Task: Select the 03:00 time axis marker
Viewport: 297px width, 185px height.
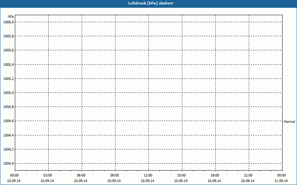Action: click(48, 175)
